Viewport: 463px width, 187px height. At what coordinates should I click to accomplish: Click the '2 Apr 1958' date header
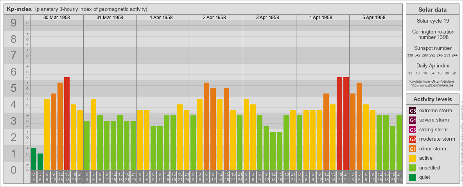(x=214, y=18)
